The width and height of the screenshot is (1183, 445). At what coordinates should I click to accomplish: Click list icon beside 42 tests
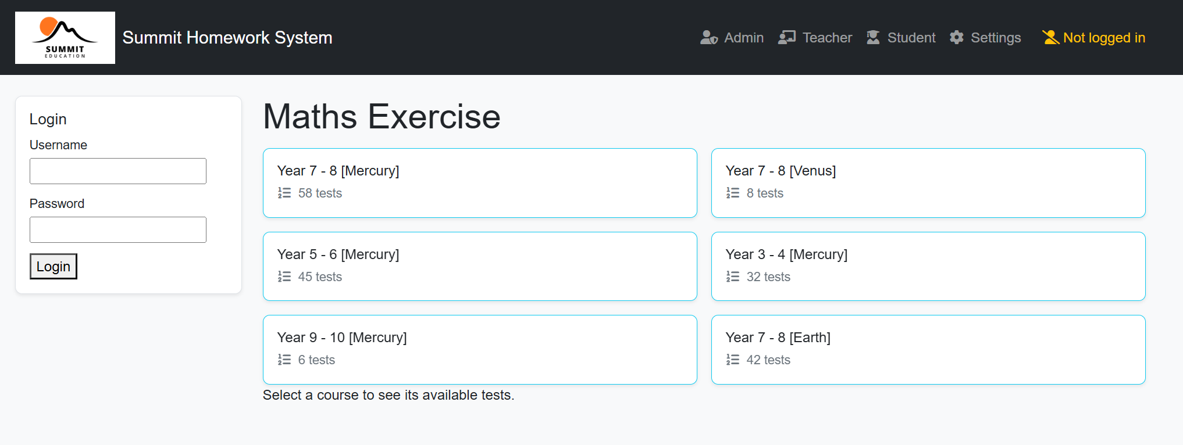pyautogui.click(x=733, y=360)
